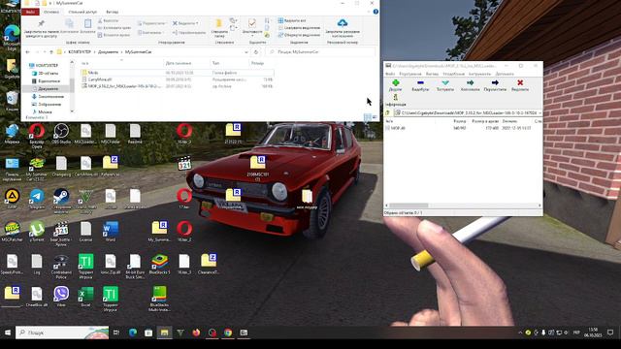Open BlueStacks 5 desktop shortcut
Image resolution: width=621 pixels, height=349 pixels.
pyautogui.click(x=159, y=265)
